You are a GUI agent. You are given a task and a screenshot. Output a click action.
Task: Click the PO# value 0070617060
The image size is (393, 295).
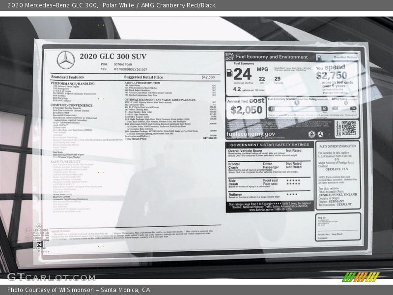point(122,64)
